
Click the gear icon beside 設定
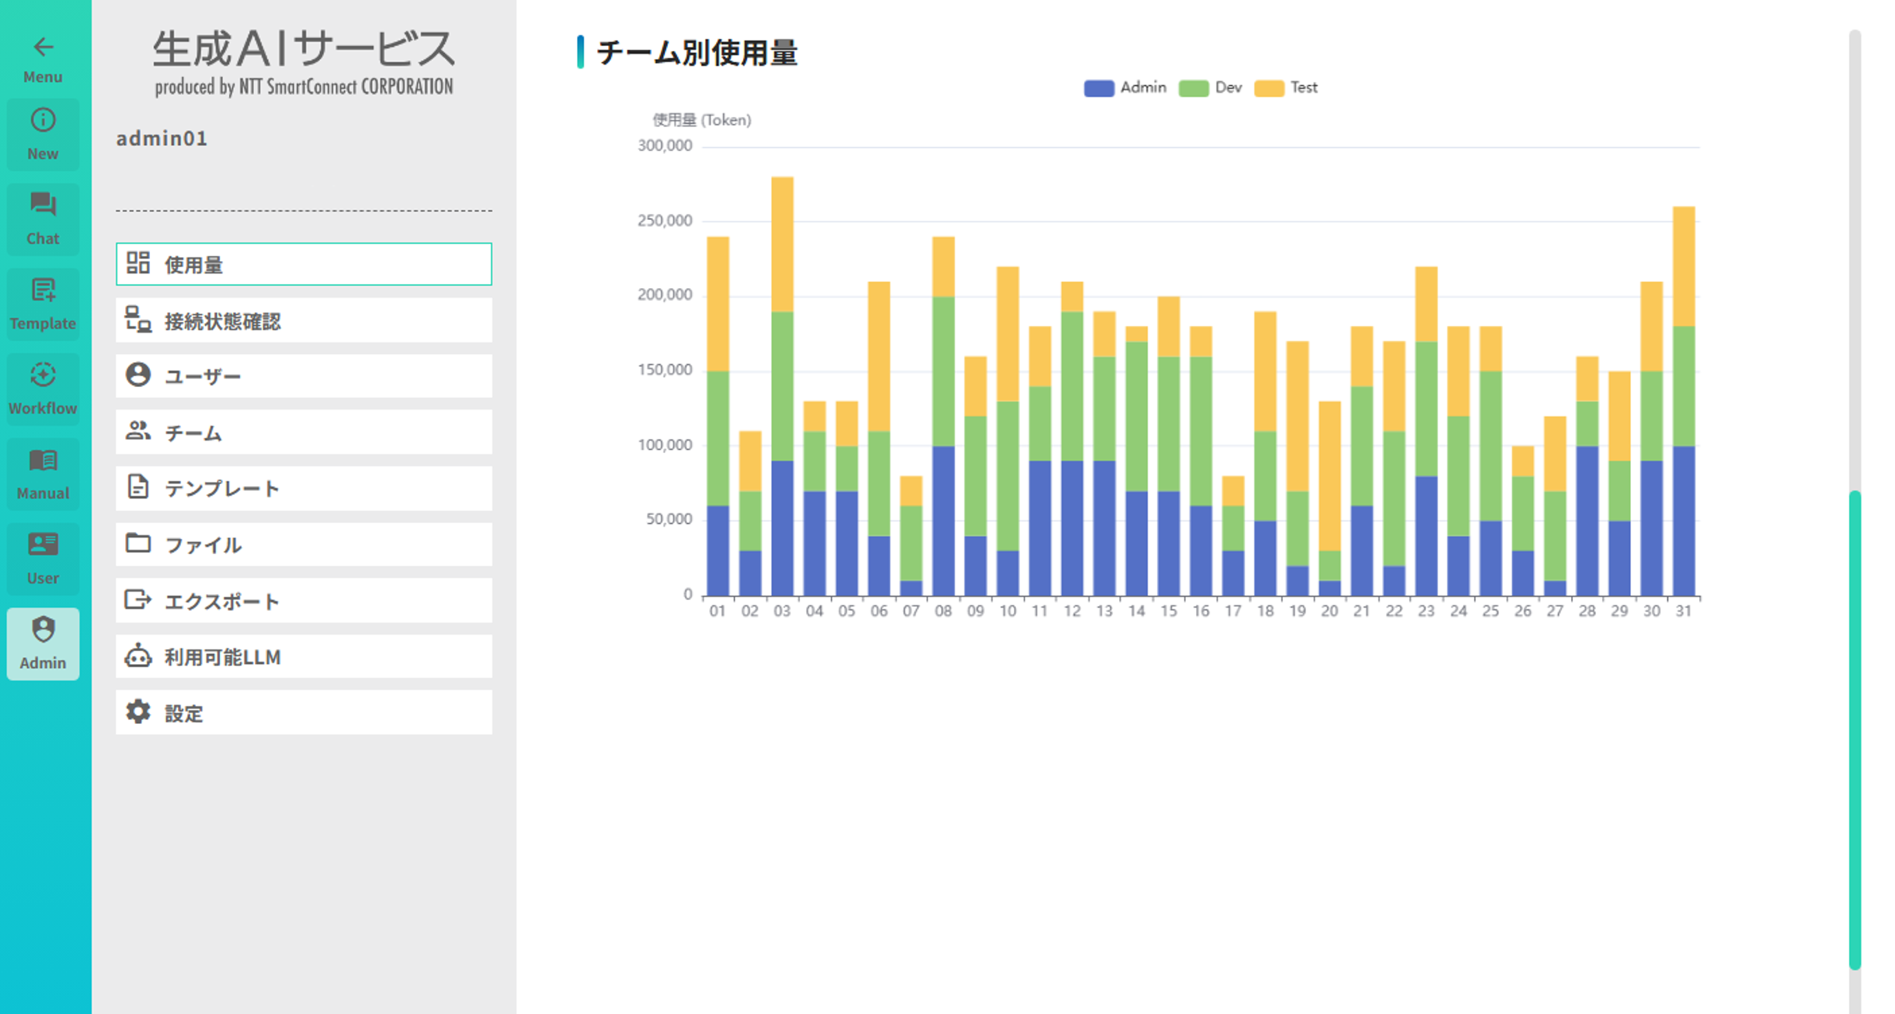[138, 712]
